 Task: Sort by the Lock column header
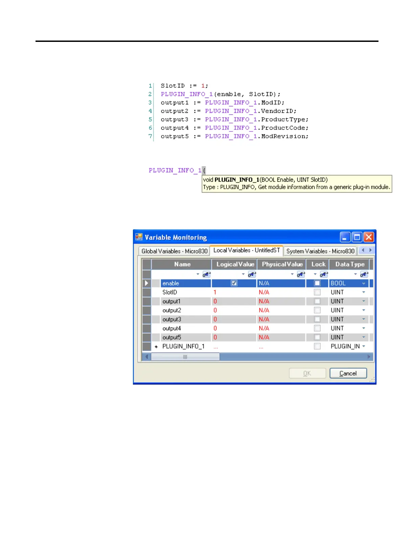318,264
